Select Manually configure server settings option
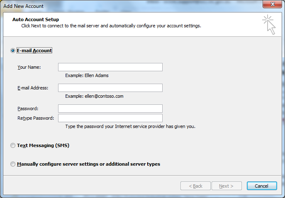This screenshot has width=285, height=198. (x=13, y=164)
